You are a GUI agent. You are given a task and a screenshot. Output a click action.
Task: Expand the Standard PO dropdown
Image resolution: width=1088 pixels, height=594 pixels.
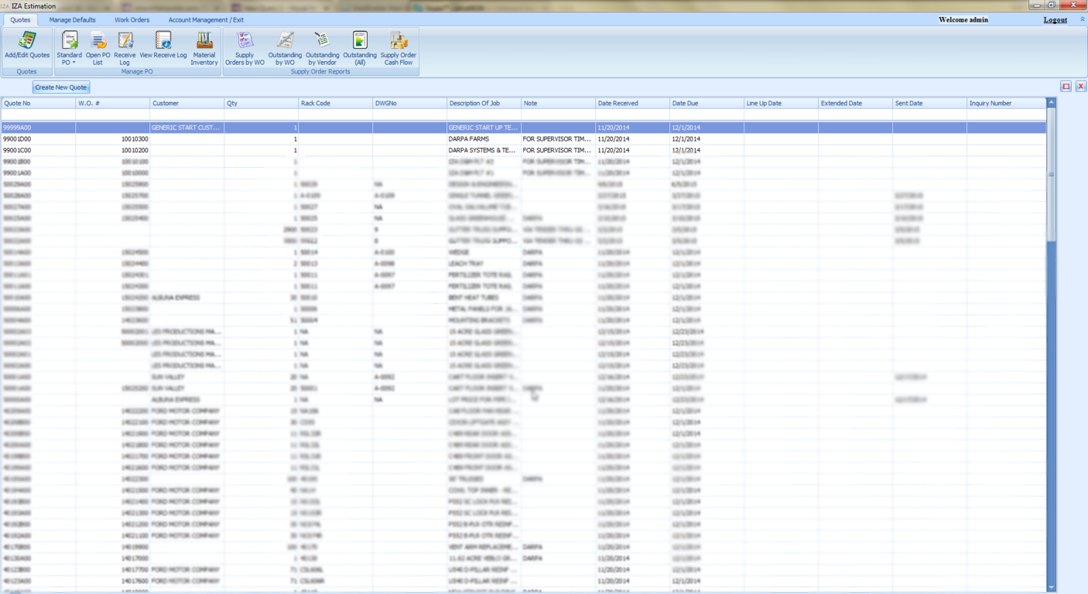click(70, 62)
